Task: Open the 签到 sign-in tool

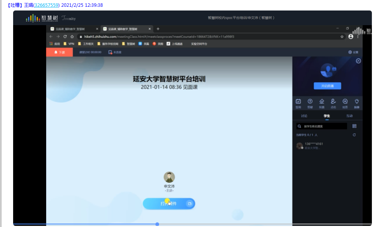Action: coord(298,103)
